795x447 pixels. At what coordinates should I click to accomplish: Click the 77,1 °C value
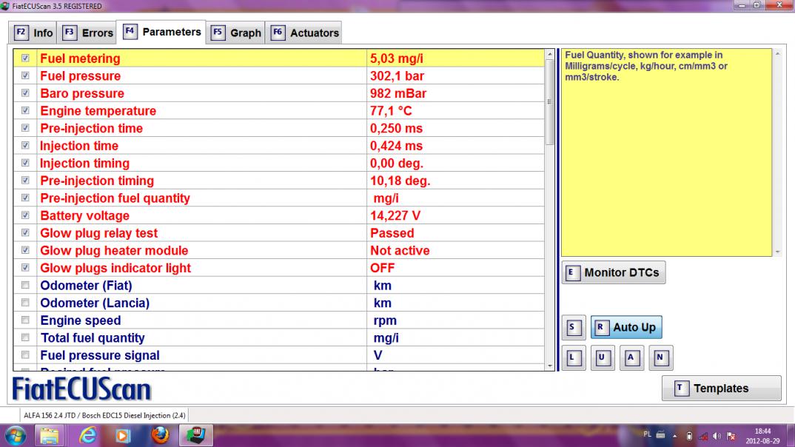click(x=391, y=111)
